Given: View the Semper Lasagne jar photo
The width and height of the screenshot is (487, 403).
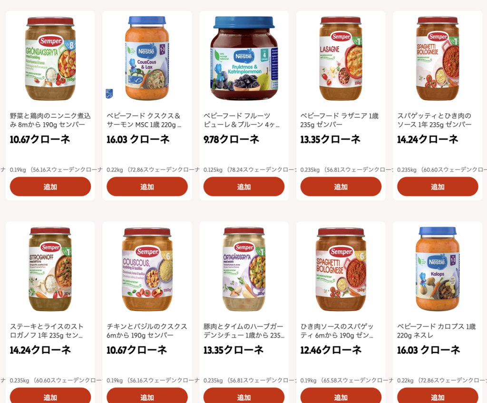Looking at the screenshot, I should (341, 59).
